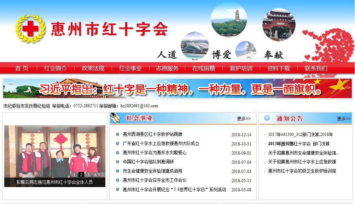Viewport: 355px width, 204px height.
Task: Switch slideshow to slide 1
Action: pyautogui.click(x=74, y=174)
